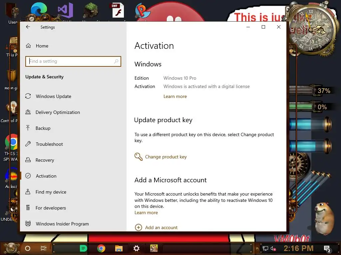
Task: Open the Minecraft grass block desktop shortcut
Action: point(91,10)
